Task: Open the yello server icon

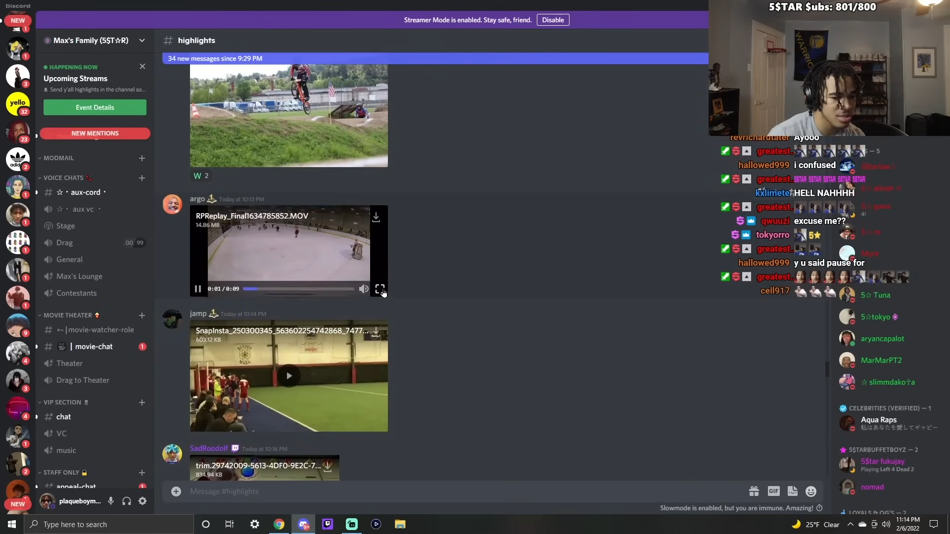Action: coord(18,104)
